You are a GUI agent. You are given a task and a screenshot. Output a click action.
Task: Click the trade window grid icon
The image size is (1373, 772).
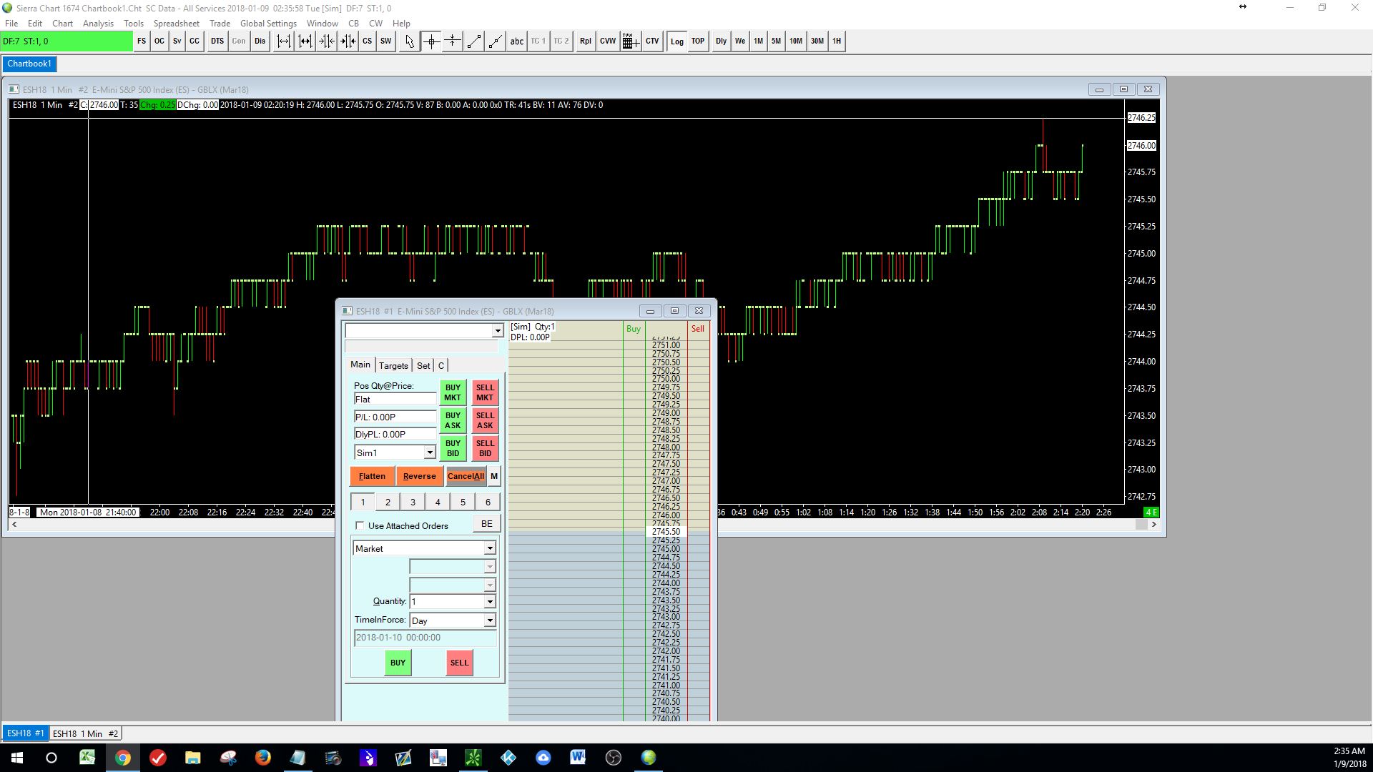(630, 41)
